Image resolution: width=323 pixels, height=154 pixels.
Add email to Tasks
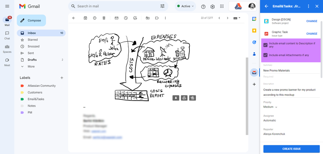(135, 18)
